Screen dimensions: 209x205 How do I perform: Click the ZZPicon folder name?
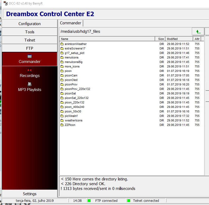click(x=70, y=125)
